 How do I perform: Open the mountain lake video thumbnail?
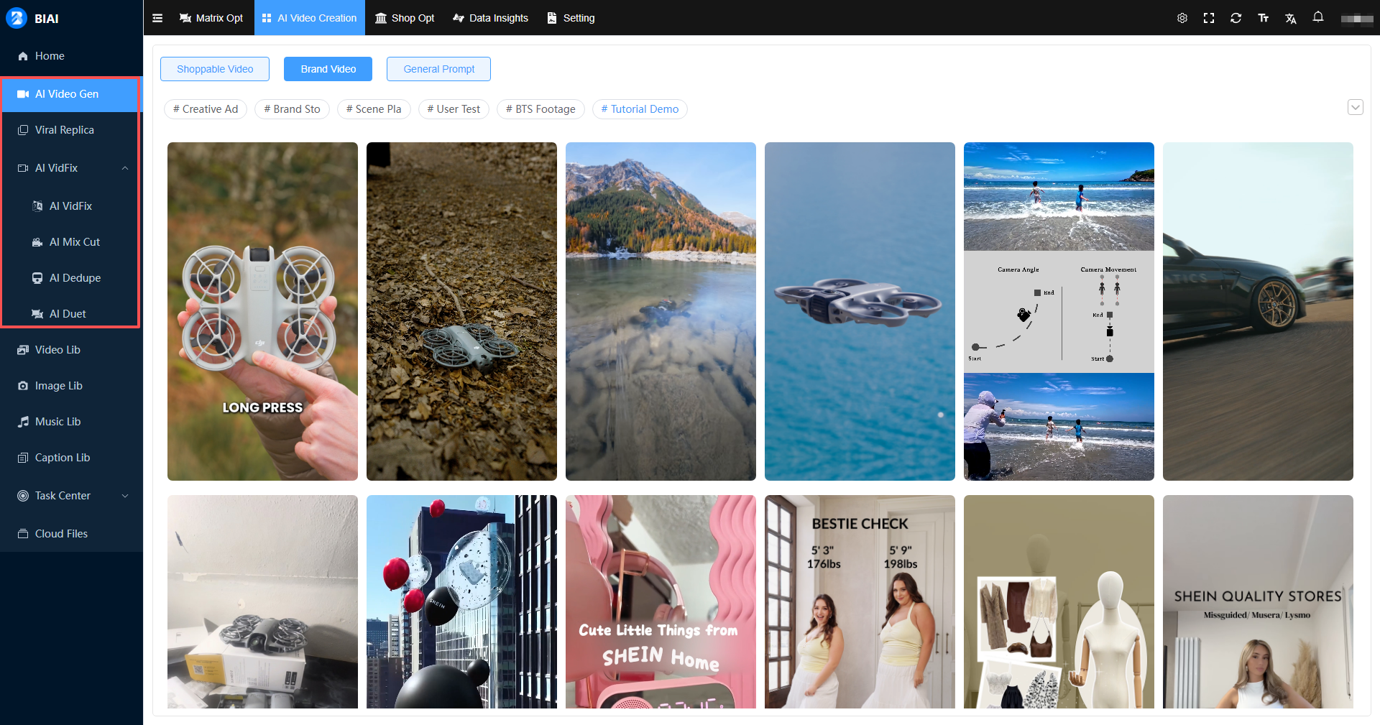pyautogui.click(x=661, y=311)
